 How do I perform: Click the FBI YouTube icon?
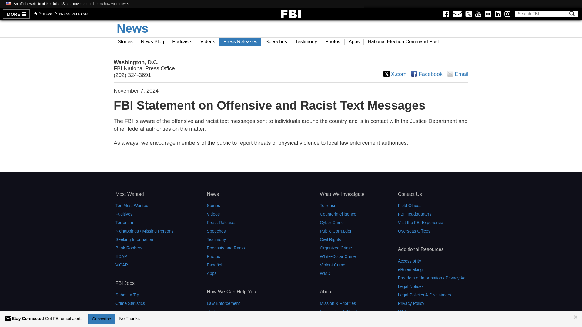[478, 14]
